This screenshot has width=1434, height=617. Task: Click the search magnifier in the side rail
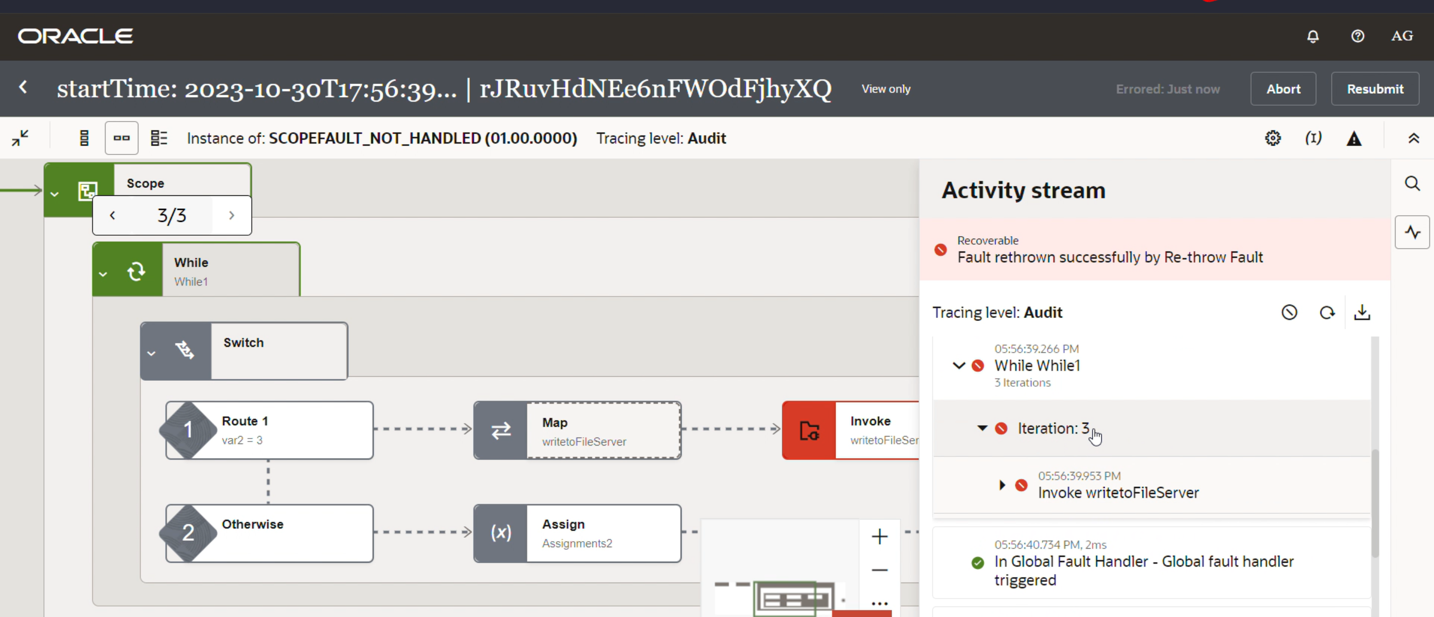click(x=1412, y=183)
